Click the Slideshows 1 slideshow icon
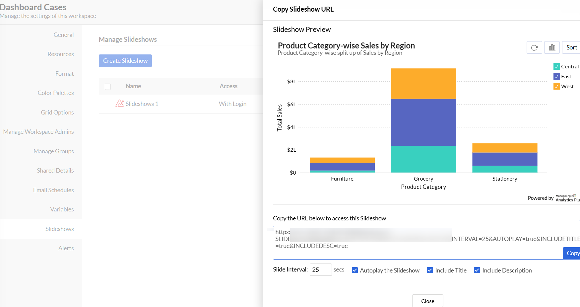Image resolution: width=580 pixels, height=307 pixels. pyautogui.click(x=119, y=104)
